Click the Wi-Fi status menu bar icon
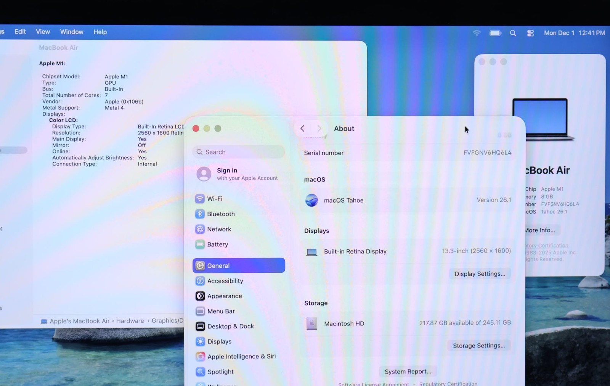 click(x=477, y=33)
